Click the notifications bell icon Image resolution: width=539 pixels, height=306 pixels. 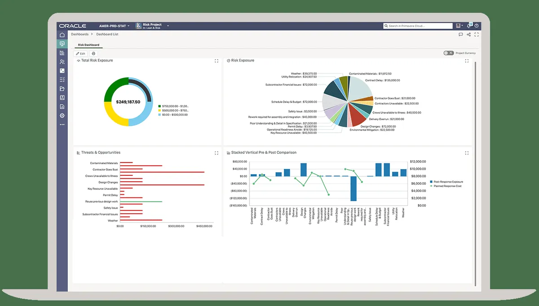[468, 26]
